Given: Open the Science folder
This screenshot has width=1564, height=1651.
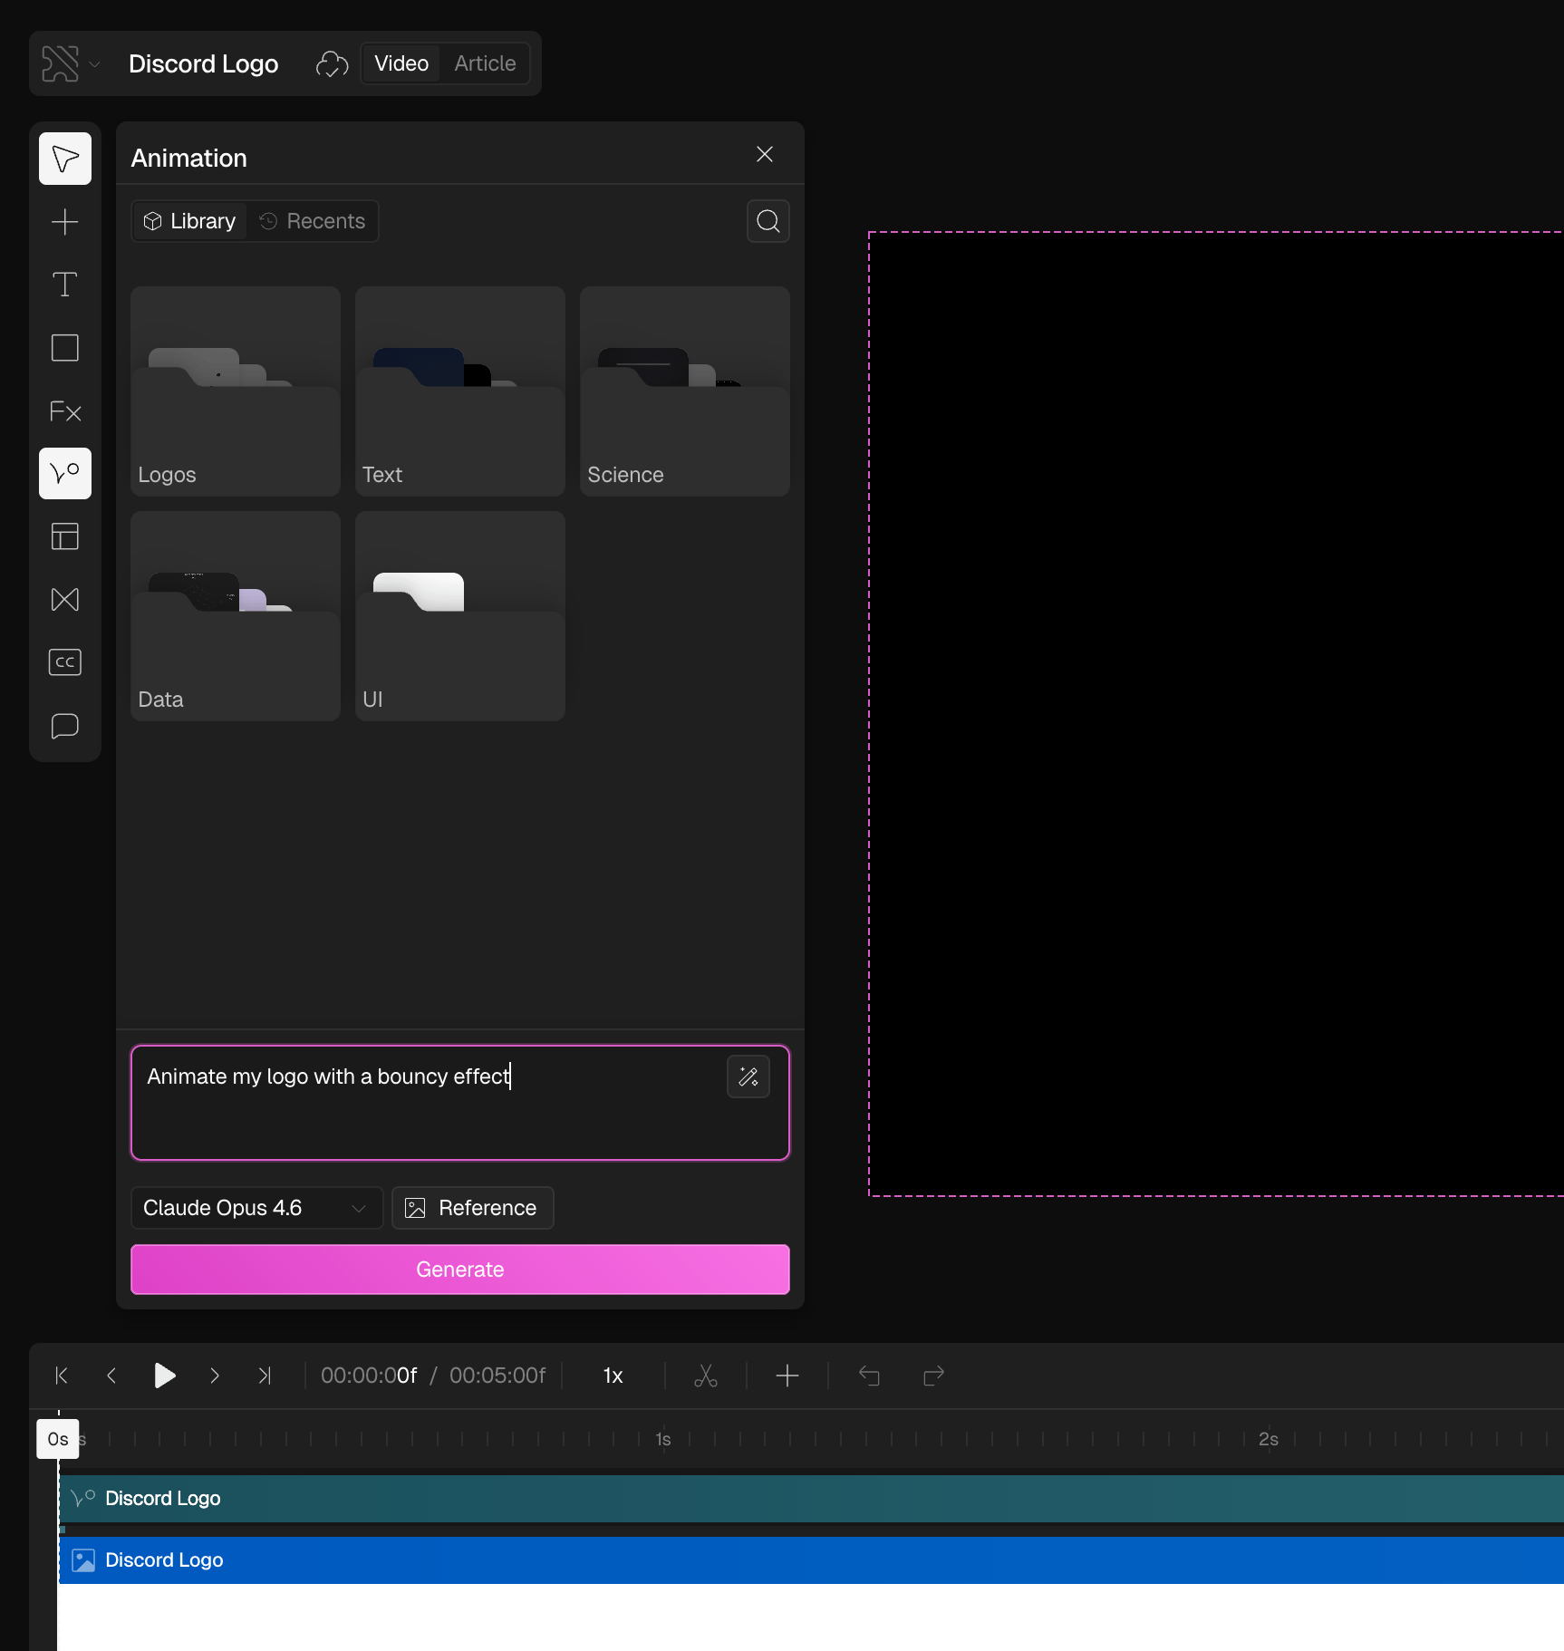Looking at the screenshot, I should 685,391.
